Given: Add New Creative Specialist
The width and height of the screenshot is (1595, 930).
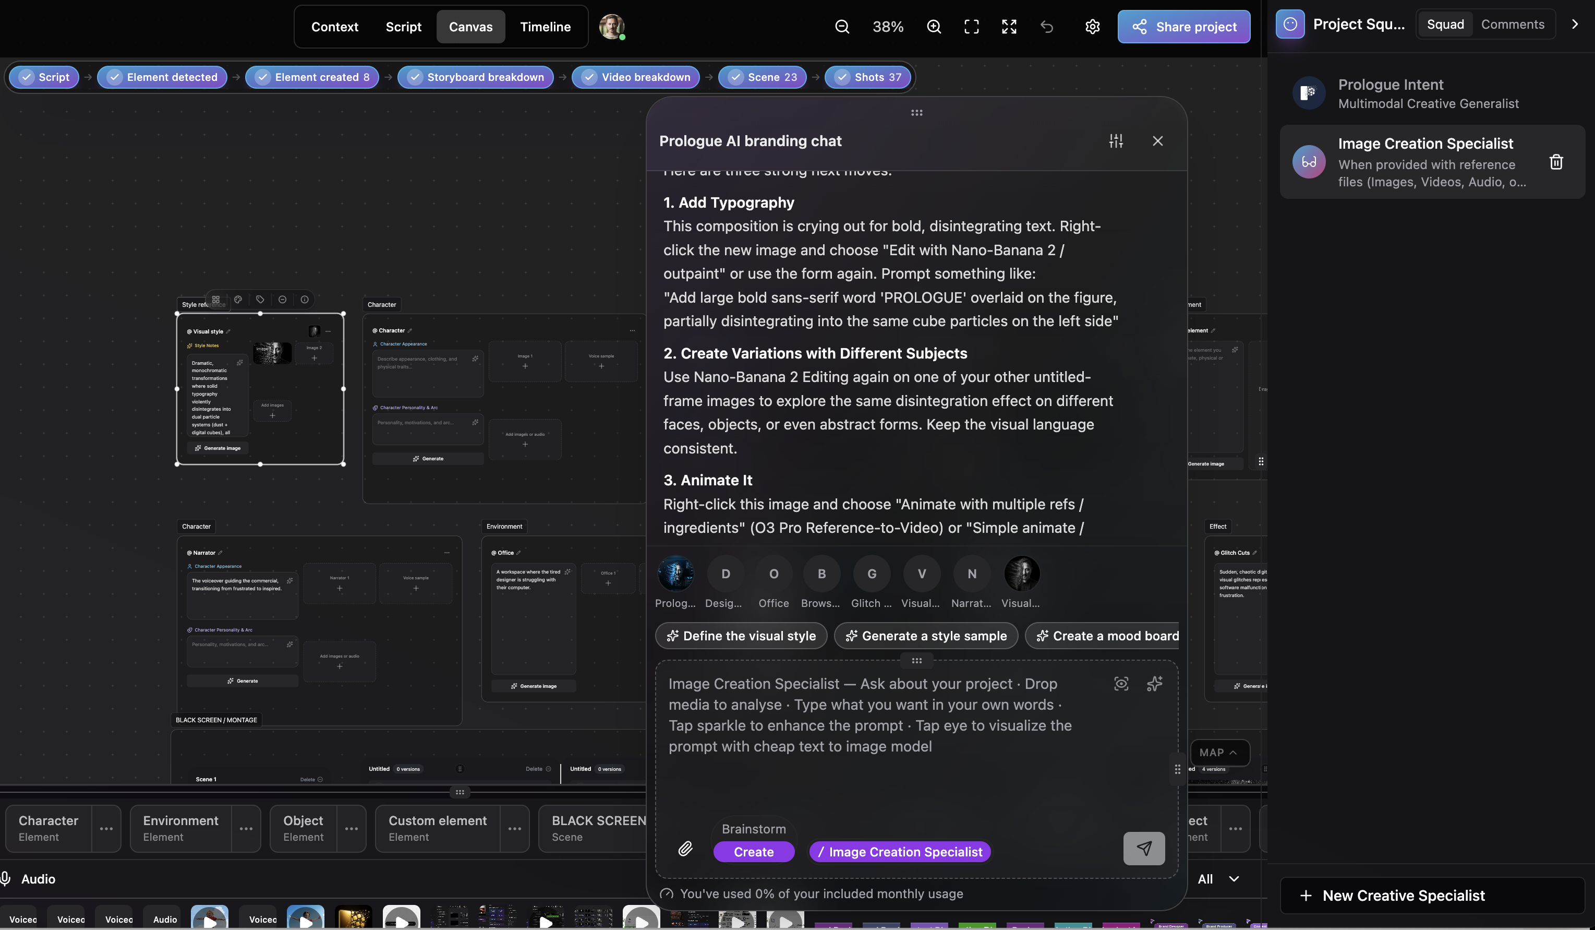Looking at the screenshot, I should [x=1432, y=895].
